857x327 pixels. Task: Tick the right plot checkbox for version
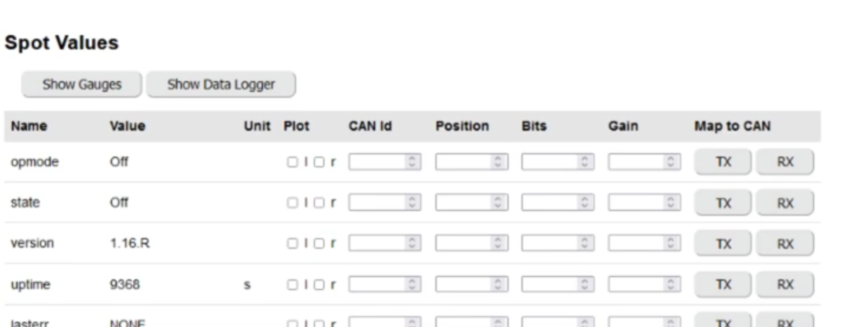click(319, 244)
